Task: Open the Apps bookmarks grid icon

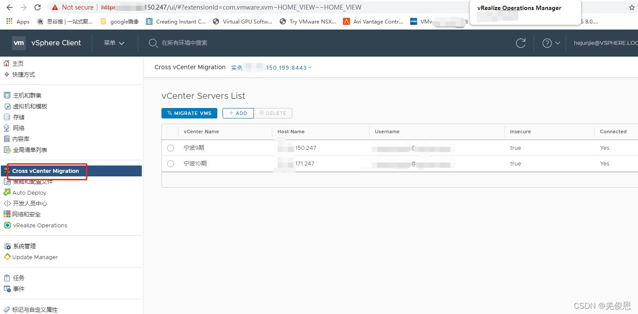Action: (9, 21)
